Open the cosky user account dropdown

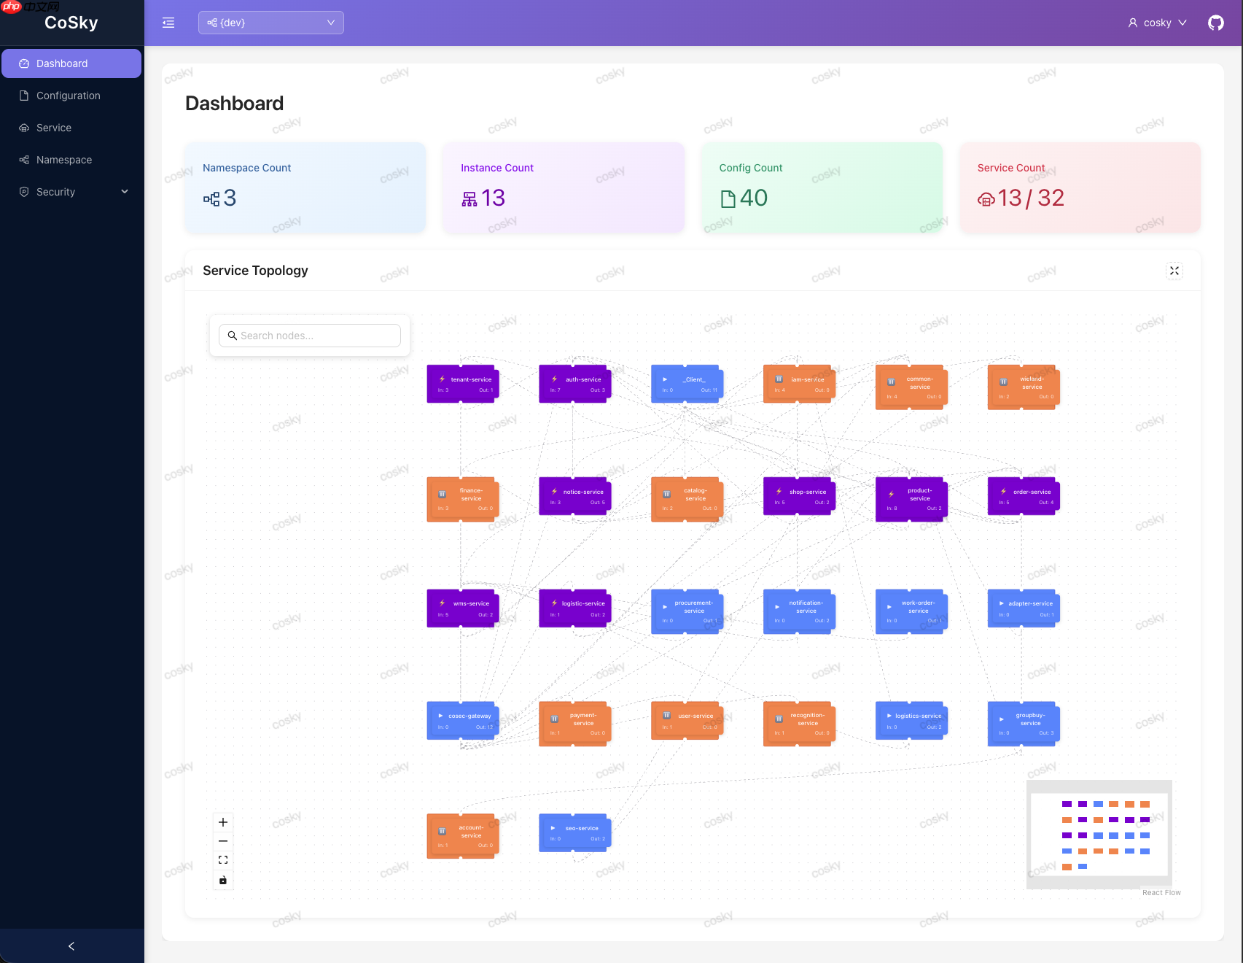pyautogui.click(x=1156, y=23)
